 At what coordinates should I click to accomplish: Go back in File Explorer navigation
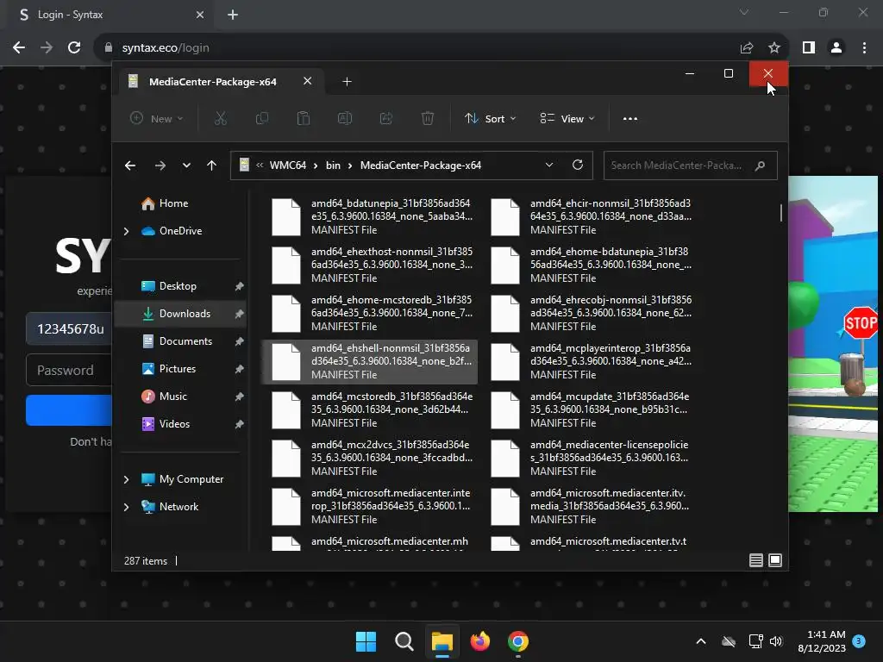[x=130, y=165]
